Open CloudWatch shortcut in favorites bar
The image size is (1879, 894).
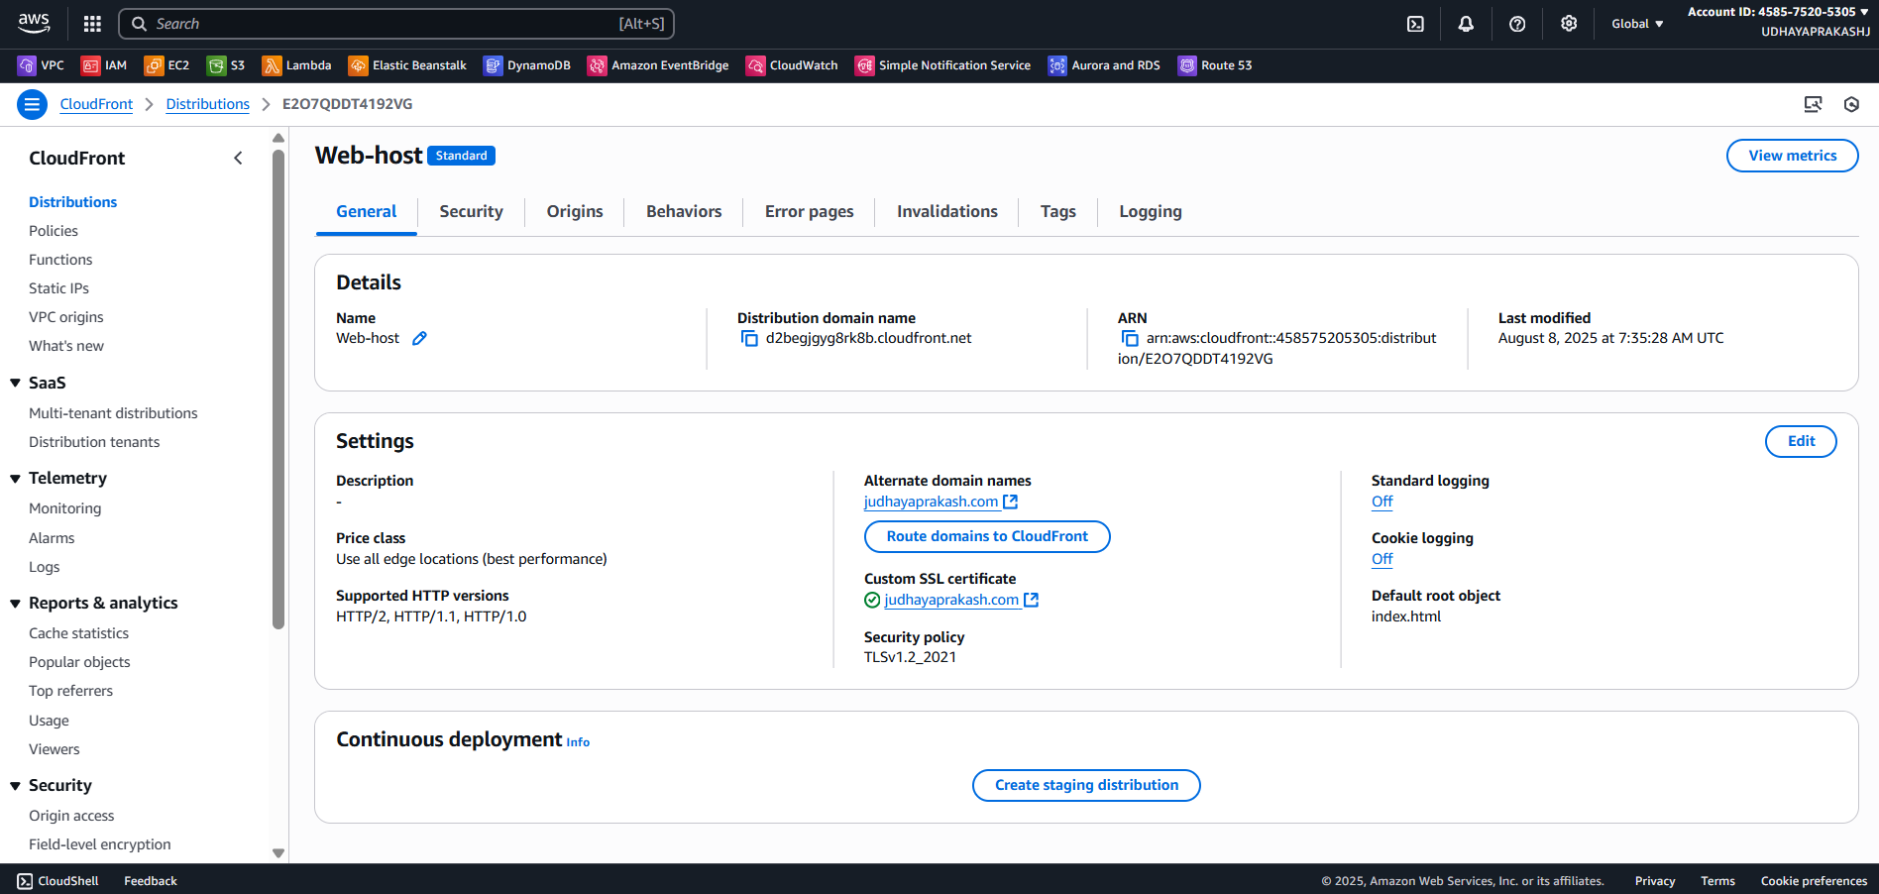pos(792,65)
